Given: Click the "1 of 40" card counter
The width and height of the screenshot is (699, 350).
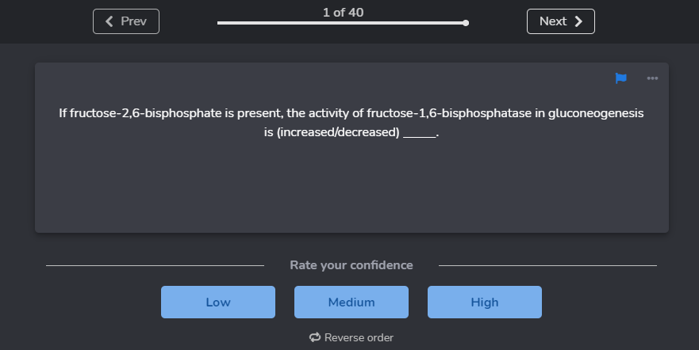Looking at the screenshot, I should 344,12.
